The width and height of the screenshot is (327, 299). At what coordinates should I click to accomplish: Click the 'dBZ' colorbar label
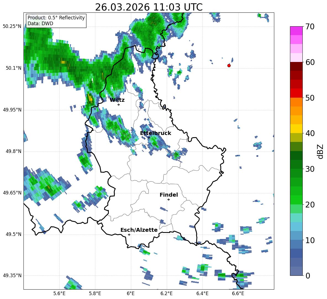tap(320, 151)
